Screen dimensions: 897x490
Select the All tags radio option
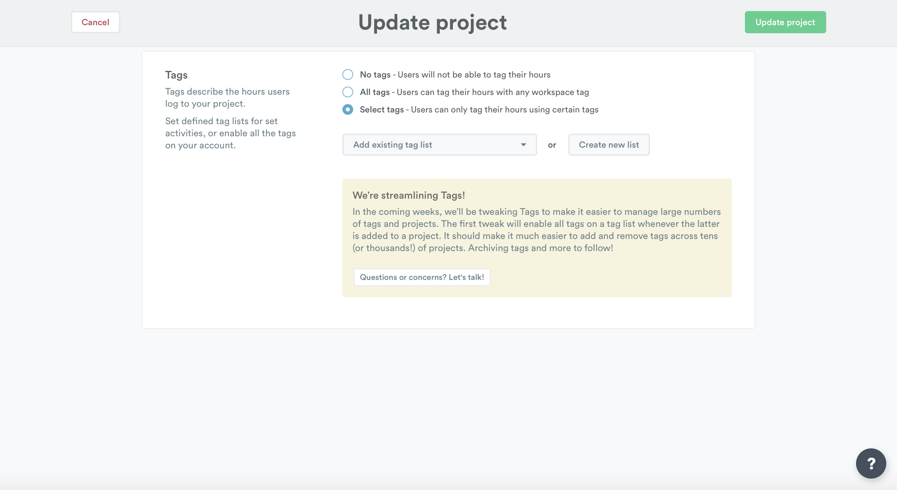pos(347,92)
